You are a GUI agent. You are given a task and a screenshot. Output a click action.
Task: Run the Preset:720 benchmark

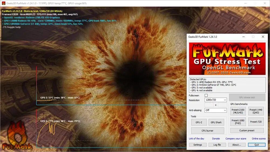point(256,122)
